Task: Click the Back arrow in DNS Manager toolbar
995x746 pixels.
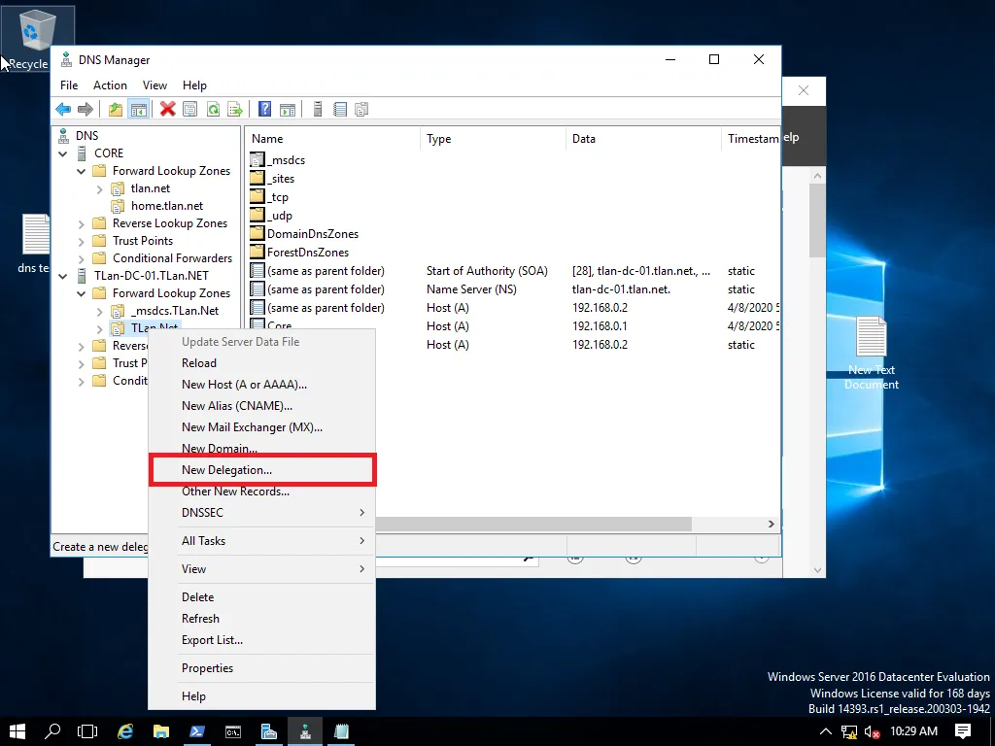Action: coord(63,109)
